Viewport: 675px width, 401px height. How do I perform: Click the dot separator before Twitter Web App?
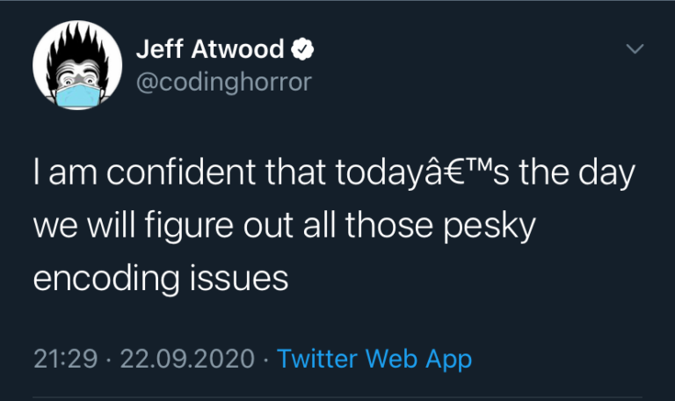click(266, 359)
